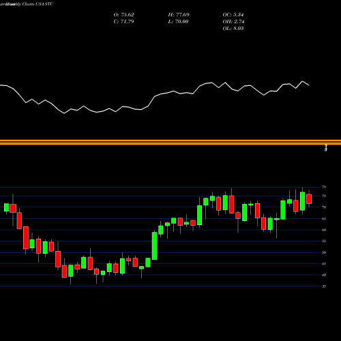Click the low value L: 70.00

coord(178,22)
